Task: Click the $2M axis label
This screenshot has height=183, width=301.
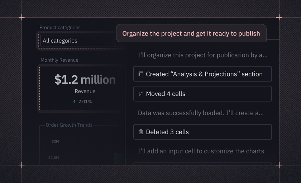Action: click(x=55, y=141)
